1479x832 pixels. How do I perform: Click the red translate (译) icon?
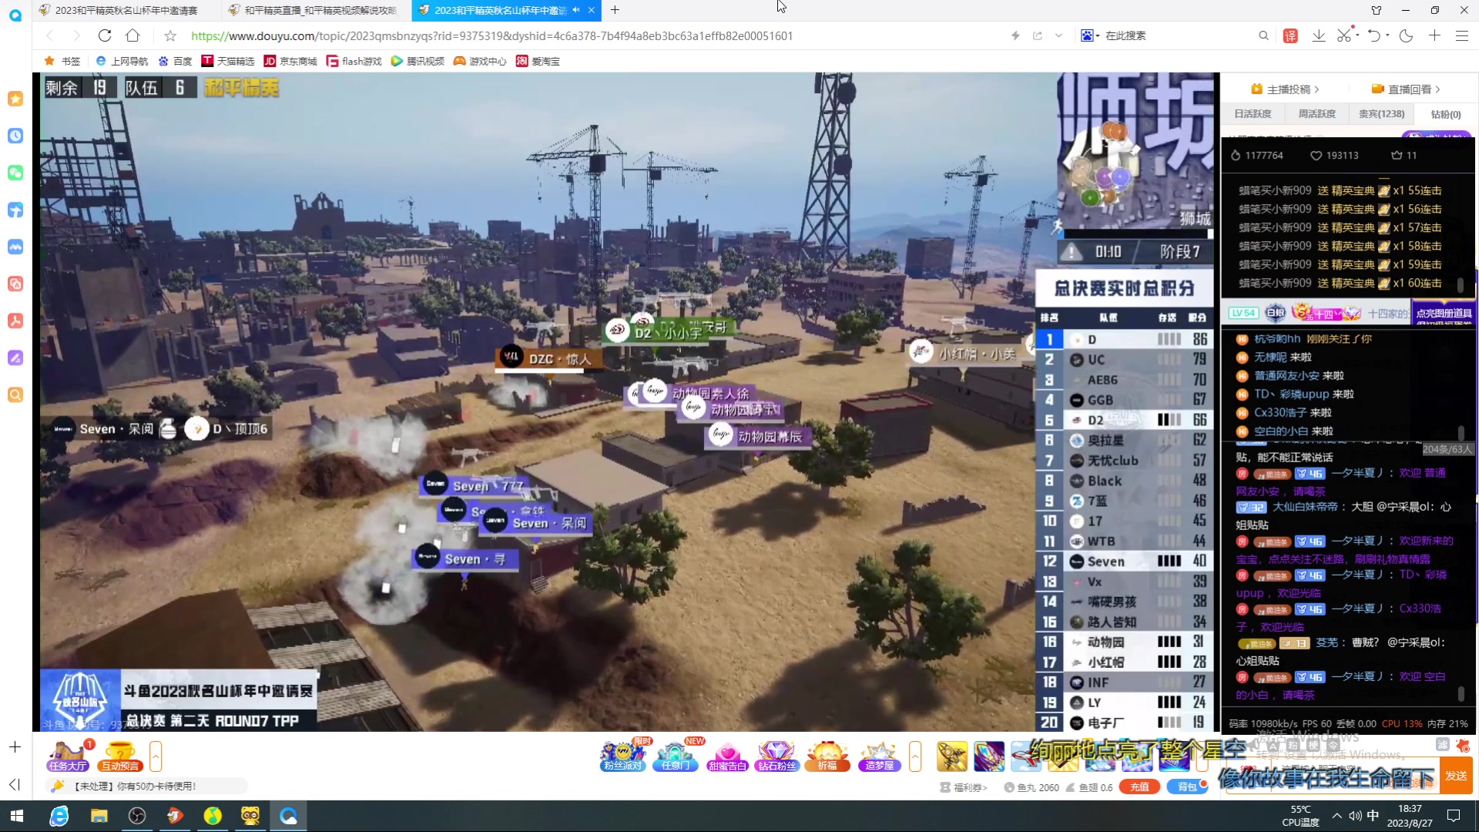tap(1290, 35)
